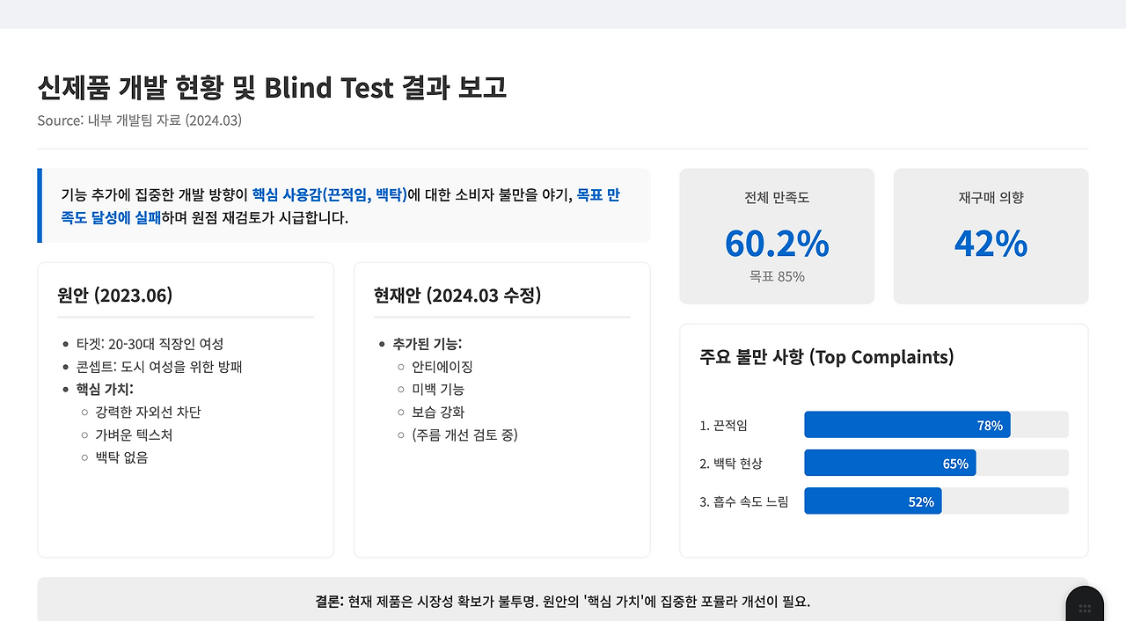Click the 현재안 (2024.03 수정) heading
The height and width of the screenshot is (621, 1126).
click(457, 295)
